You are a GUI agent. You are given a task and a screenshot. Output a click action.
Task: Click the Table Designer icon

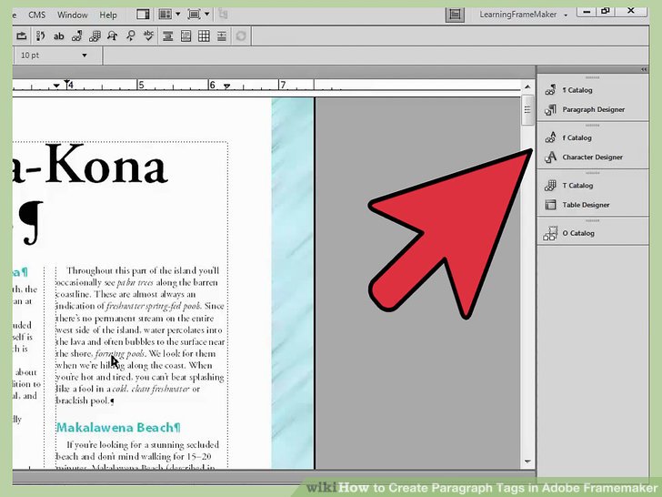coord(550,205)
